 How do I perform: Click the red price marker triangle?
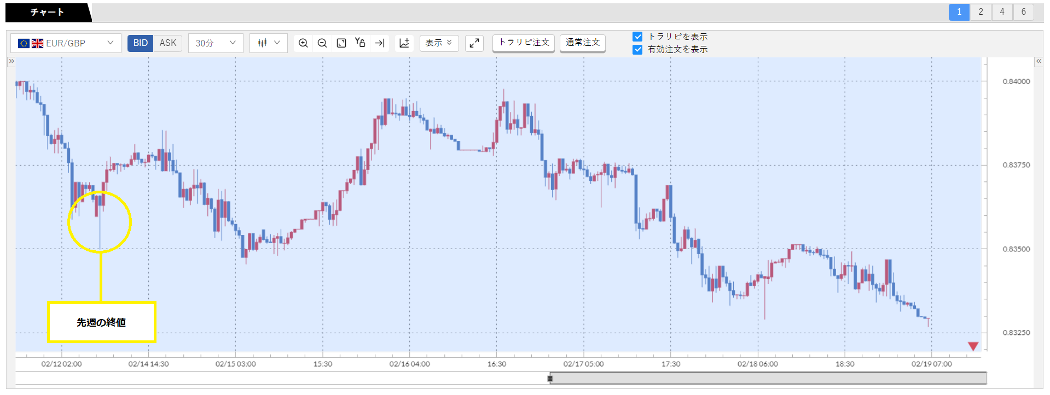(x=973, y=346)
